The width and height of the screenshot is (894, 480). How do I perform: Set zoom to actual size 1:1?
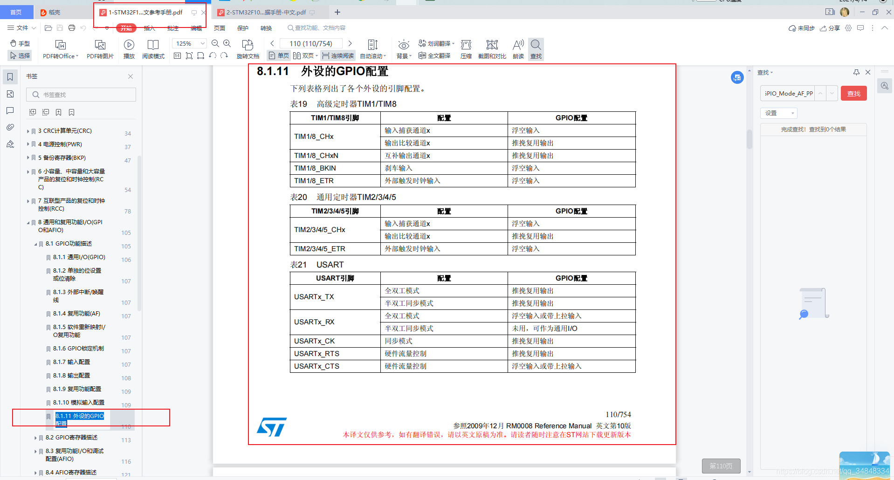click(177, 55)
